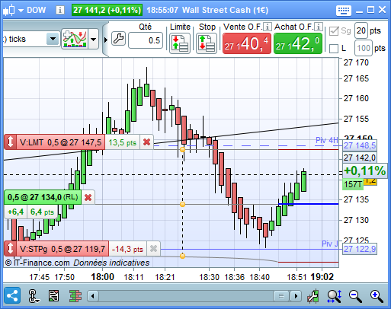Open the add indicator chart icon
Screen dimensions: 391x309
click(75, 39)
